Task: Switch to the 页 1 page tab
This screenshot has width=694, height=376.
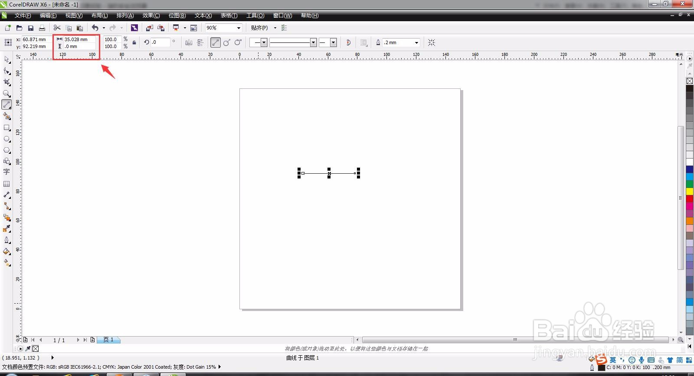Action: pos(108,340)
